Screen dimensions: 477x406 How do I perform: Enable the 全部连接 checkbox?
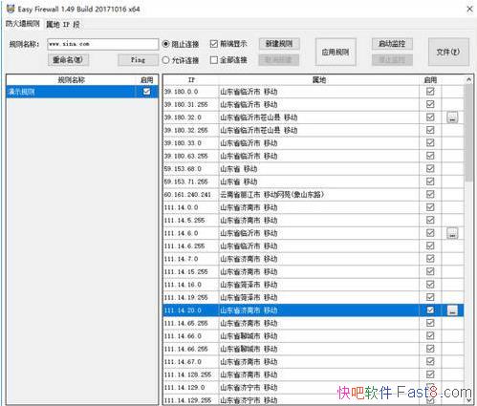pos(228,60)
